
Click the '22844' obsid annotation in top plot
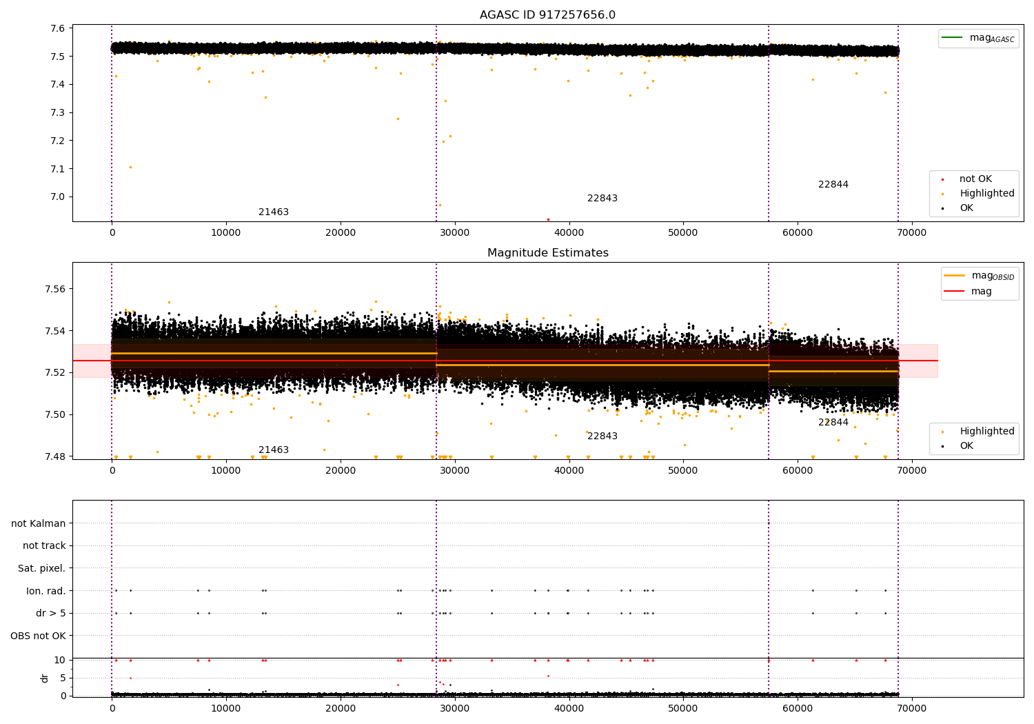click(833, 185)
